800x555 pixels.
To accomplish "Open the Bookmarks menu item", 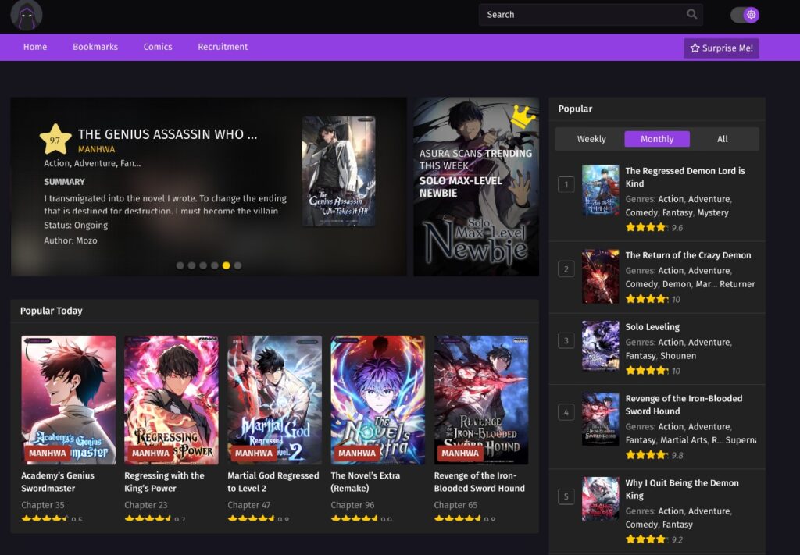I will (95, 47).
